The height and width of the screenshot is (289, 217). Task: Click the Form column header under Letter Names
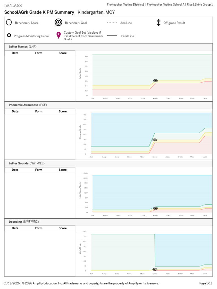(39, 53)
